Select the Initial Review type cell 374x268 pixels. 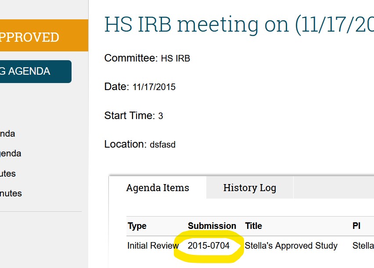pos(153,246)
